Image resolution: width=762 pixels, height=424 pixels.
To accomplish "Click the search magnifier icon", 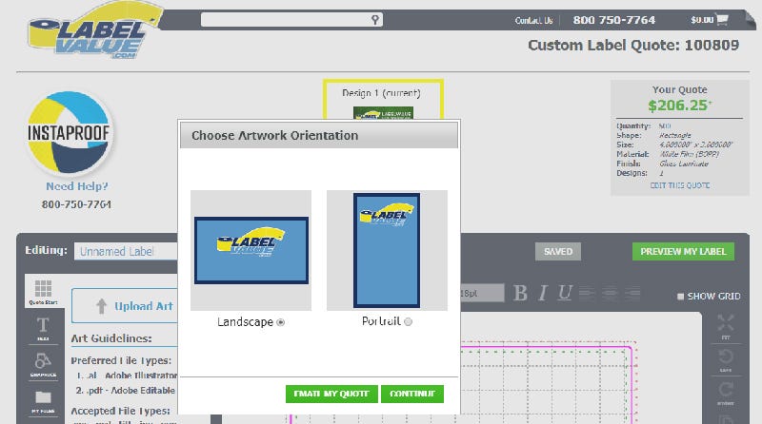I will (375, 19).
